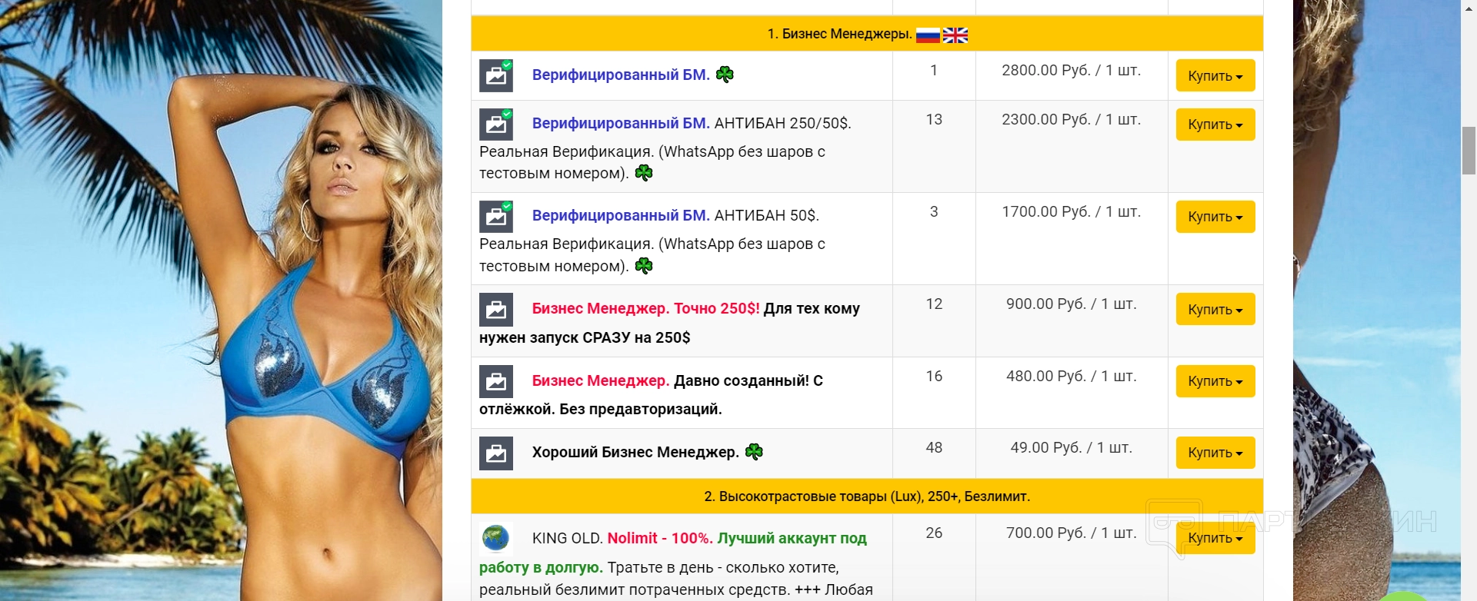The height and width of the screenshot is (601, 1477).
Task: Click the stock quantity '12'
Action: point(934,304)
